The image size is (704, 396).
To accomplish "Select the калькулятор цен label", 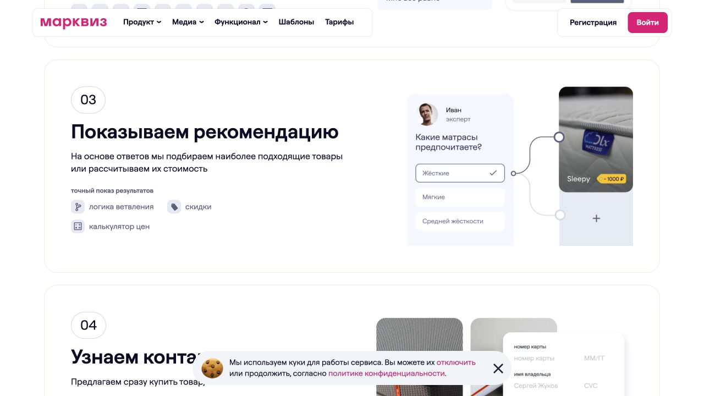I will [x=119, y=226].
